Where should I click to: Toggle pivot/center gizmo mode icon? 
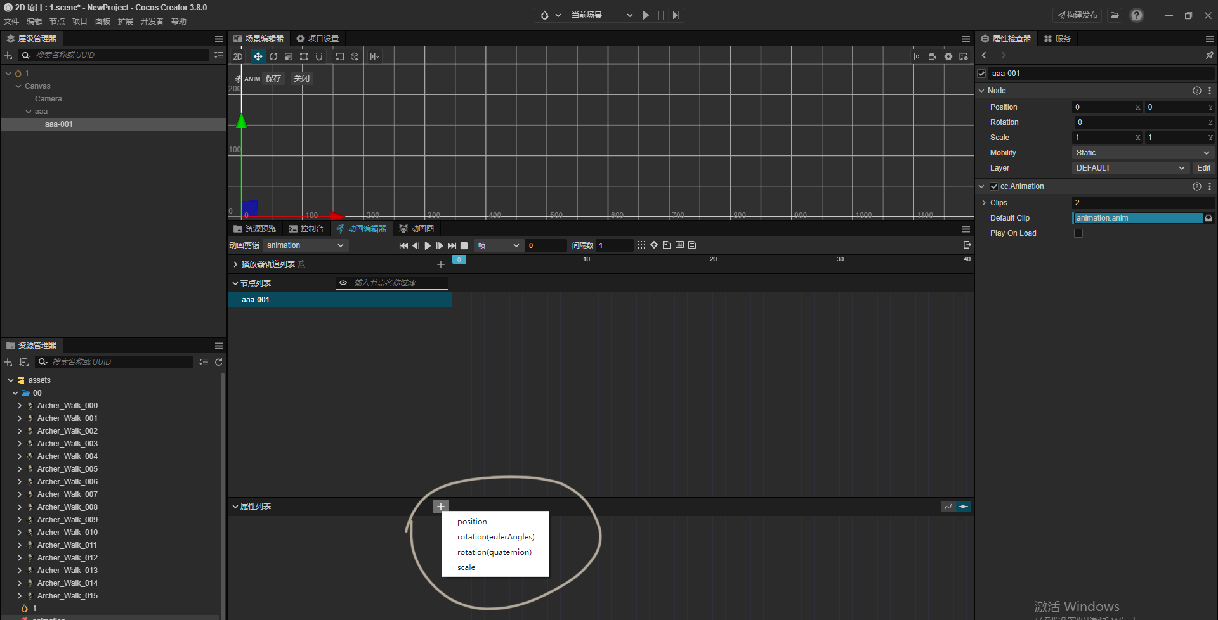click(x=340, y=56)
